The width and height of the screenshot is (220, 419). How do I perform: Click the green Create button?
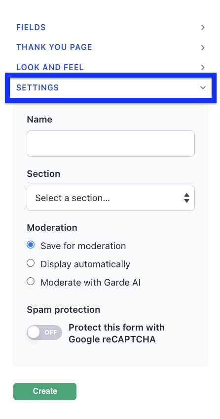click(45, 391)
